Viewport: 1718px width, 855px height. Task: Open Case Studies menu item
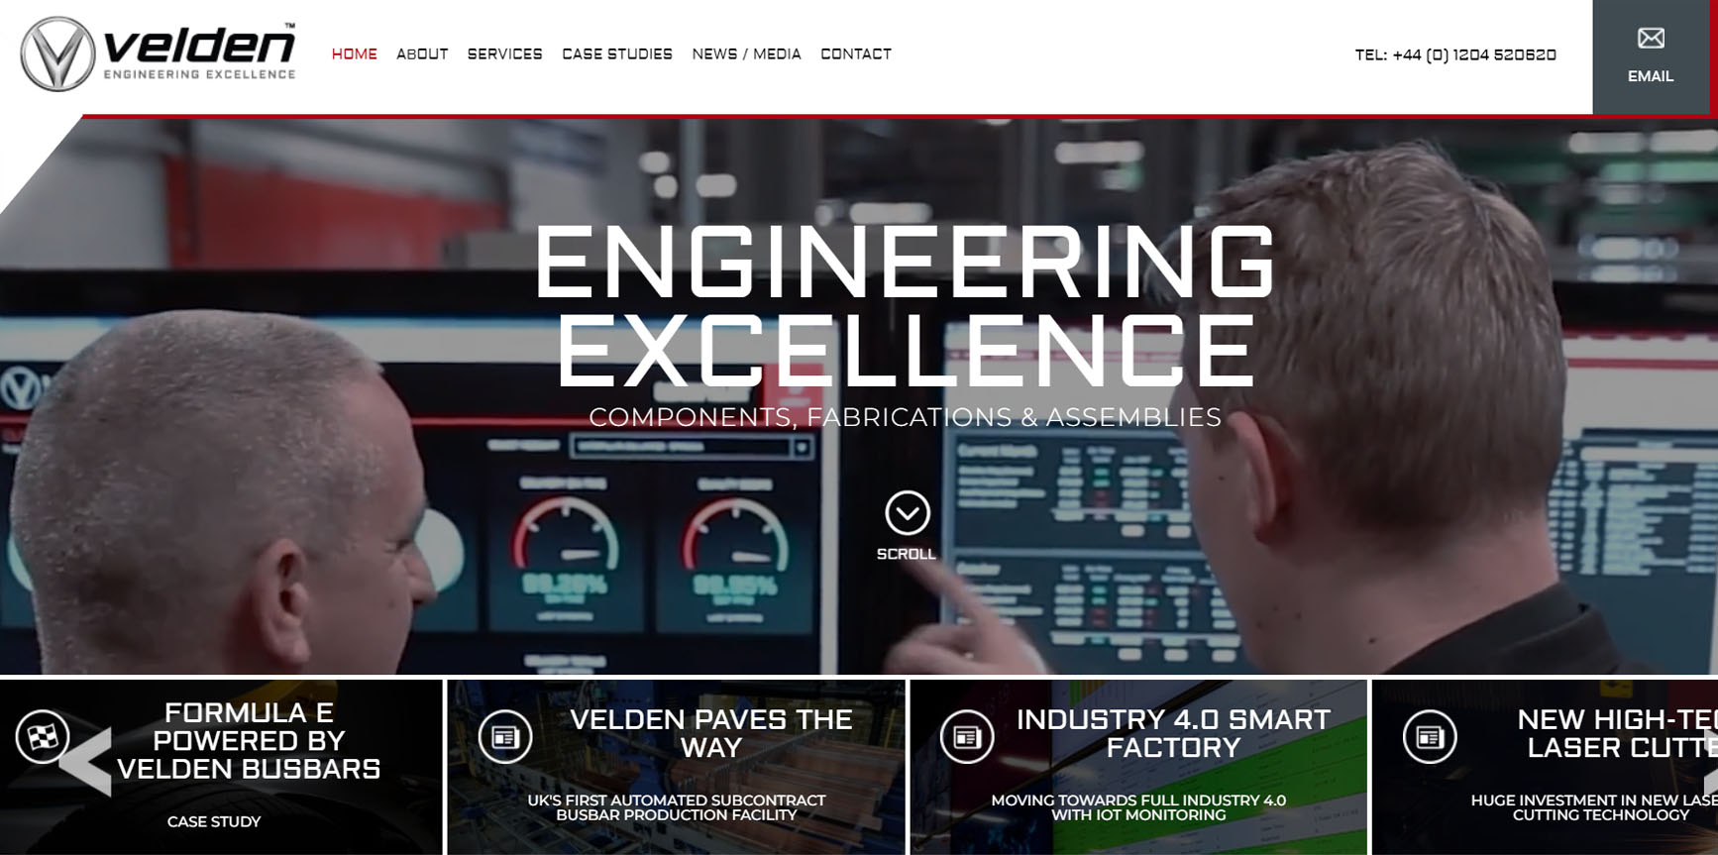tap(617, 54)
